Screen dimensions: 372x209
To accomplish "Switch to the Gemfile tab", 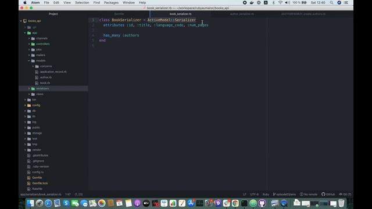I will coord(119,14).
